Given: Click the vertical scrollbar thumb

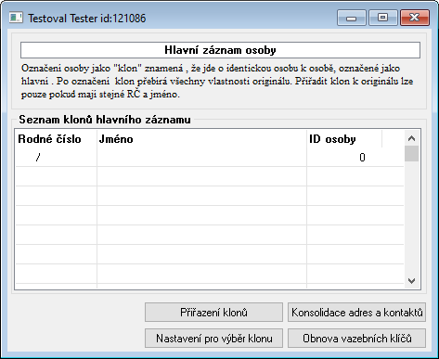Looking at the screenshot, I should click(411, 154).
